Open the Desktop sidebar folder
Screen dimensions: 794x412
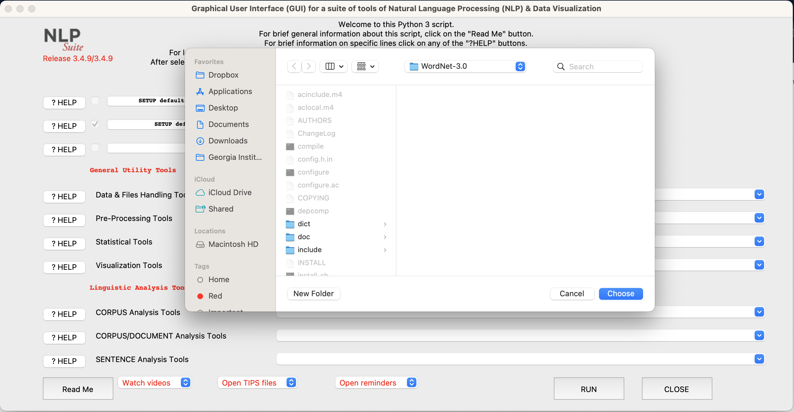pos(223,108)
